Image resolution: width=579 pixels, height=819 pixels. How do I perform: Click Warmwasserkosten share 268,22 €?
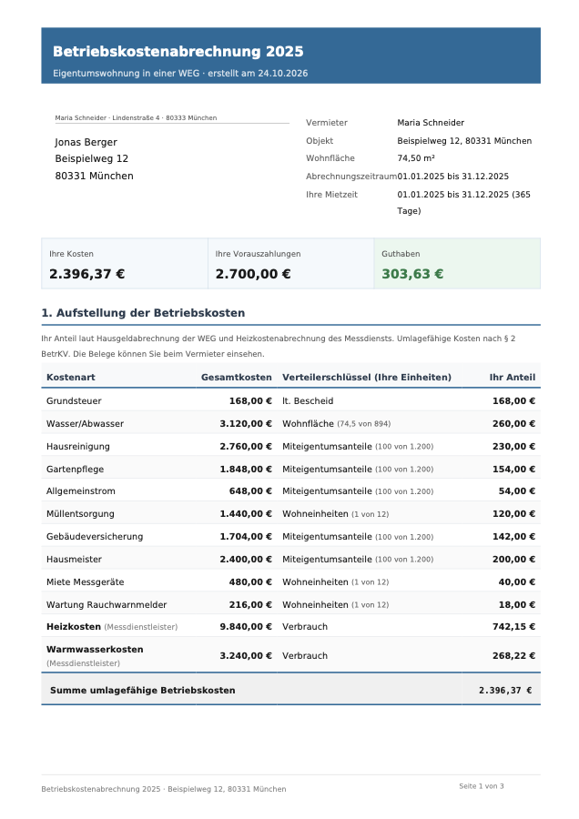(x=513, y=656)
